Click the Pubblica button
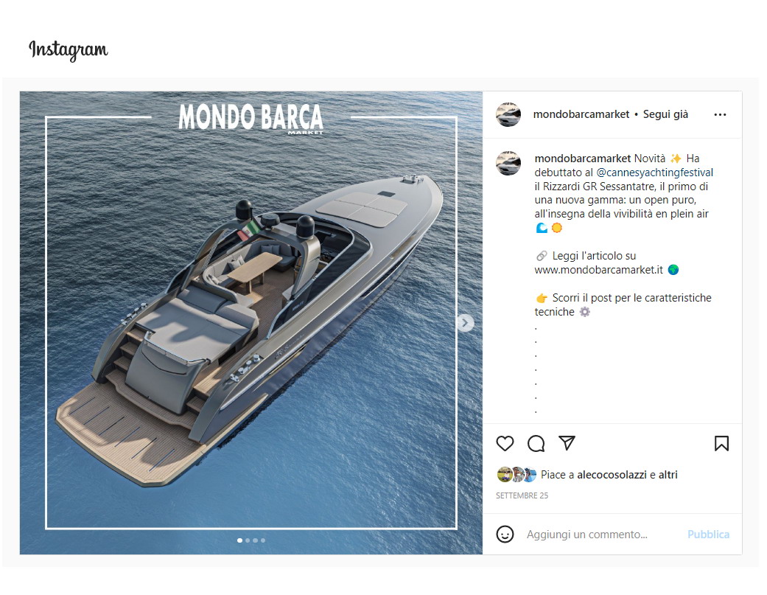Image resolution: width=767 pixels, height=595 pixels. coord(708,535)
